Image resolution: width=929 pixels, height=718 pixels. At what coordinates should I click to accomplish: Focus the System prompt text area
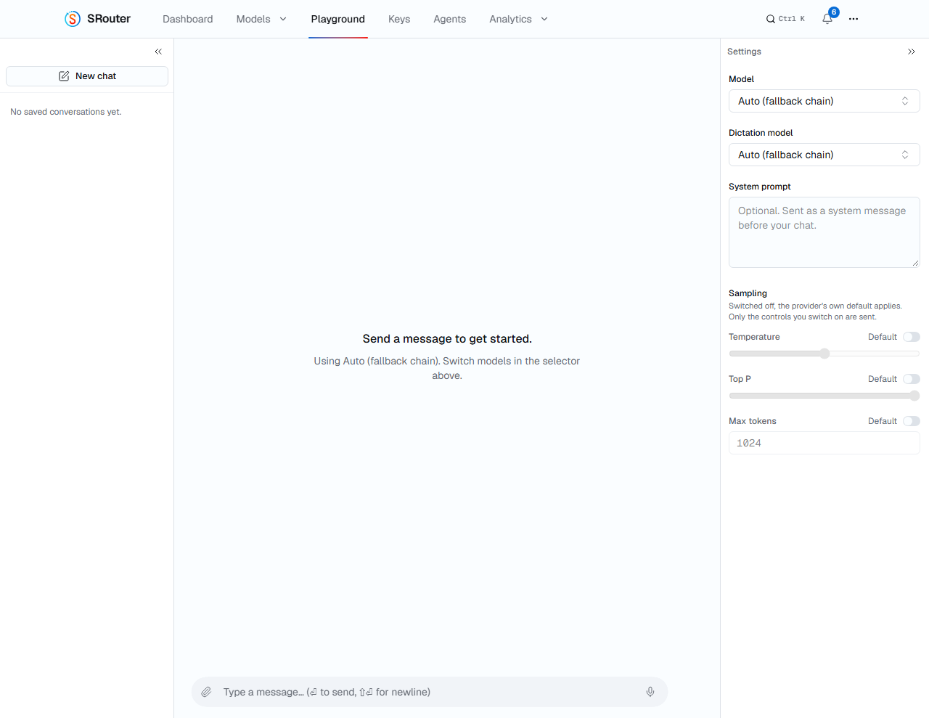pyautogui.click(x=824, y=232)
